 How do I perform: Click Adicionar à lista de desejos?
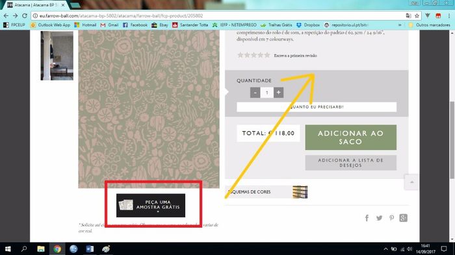[350, 163]
